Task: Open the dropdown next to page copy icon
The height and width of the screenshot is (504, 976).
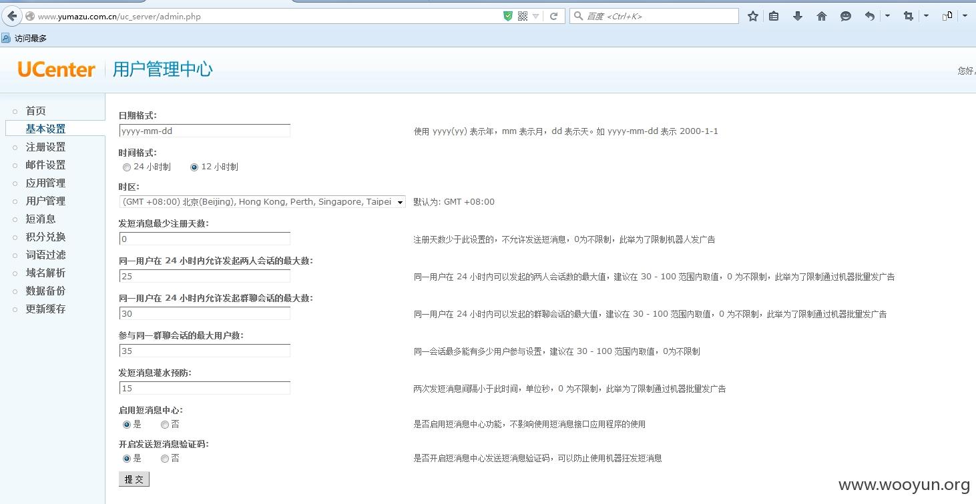Action: pyautogui.click(x=965, y=16)
